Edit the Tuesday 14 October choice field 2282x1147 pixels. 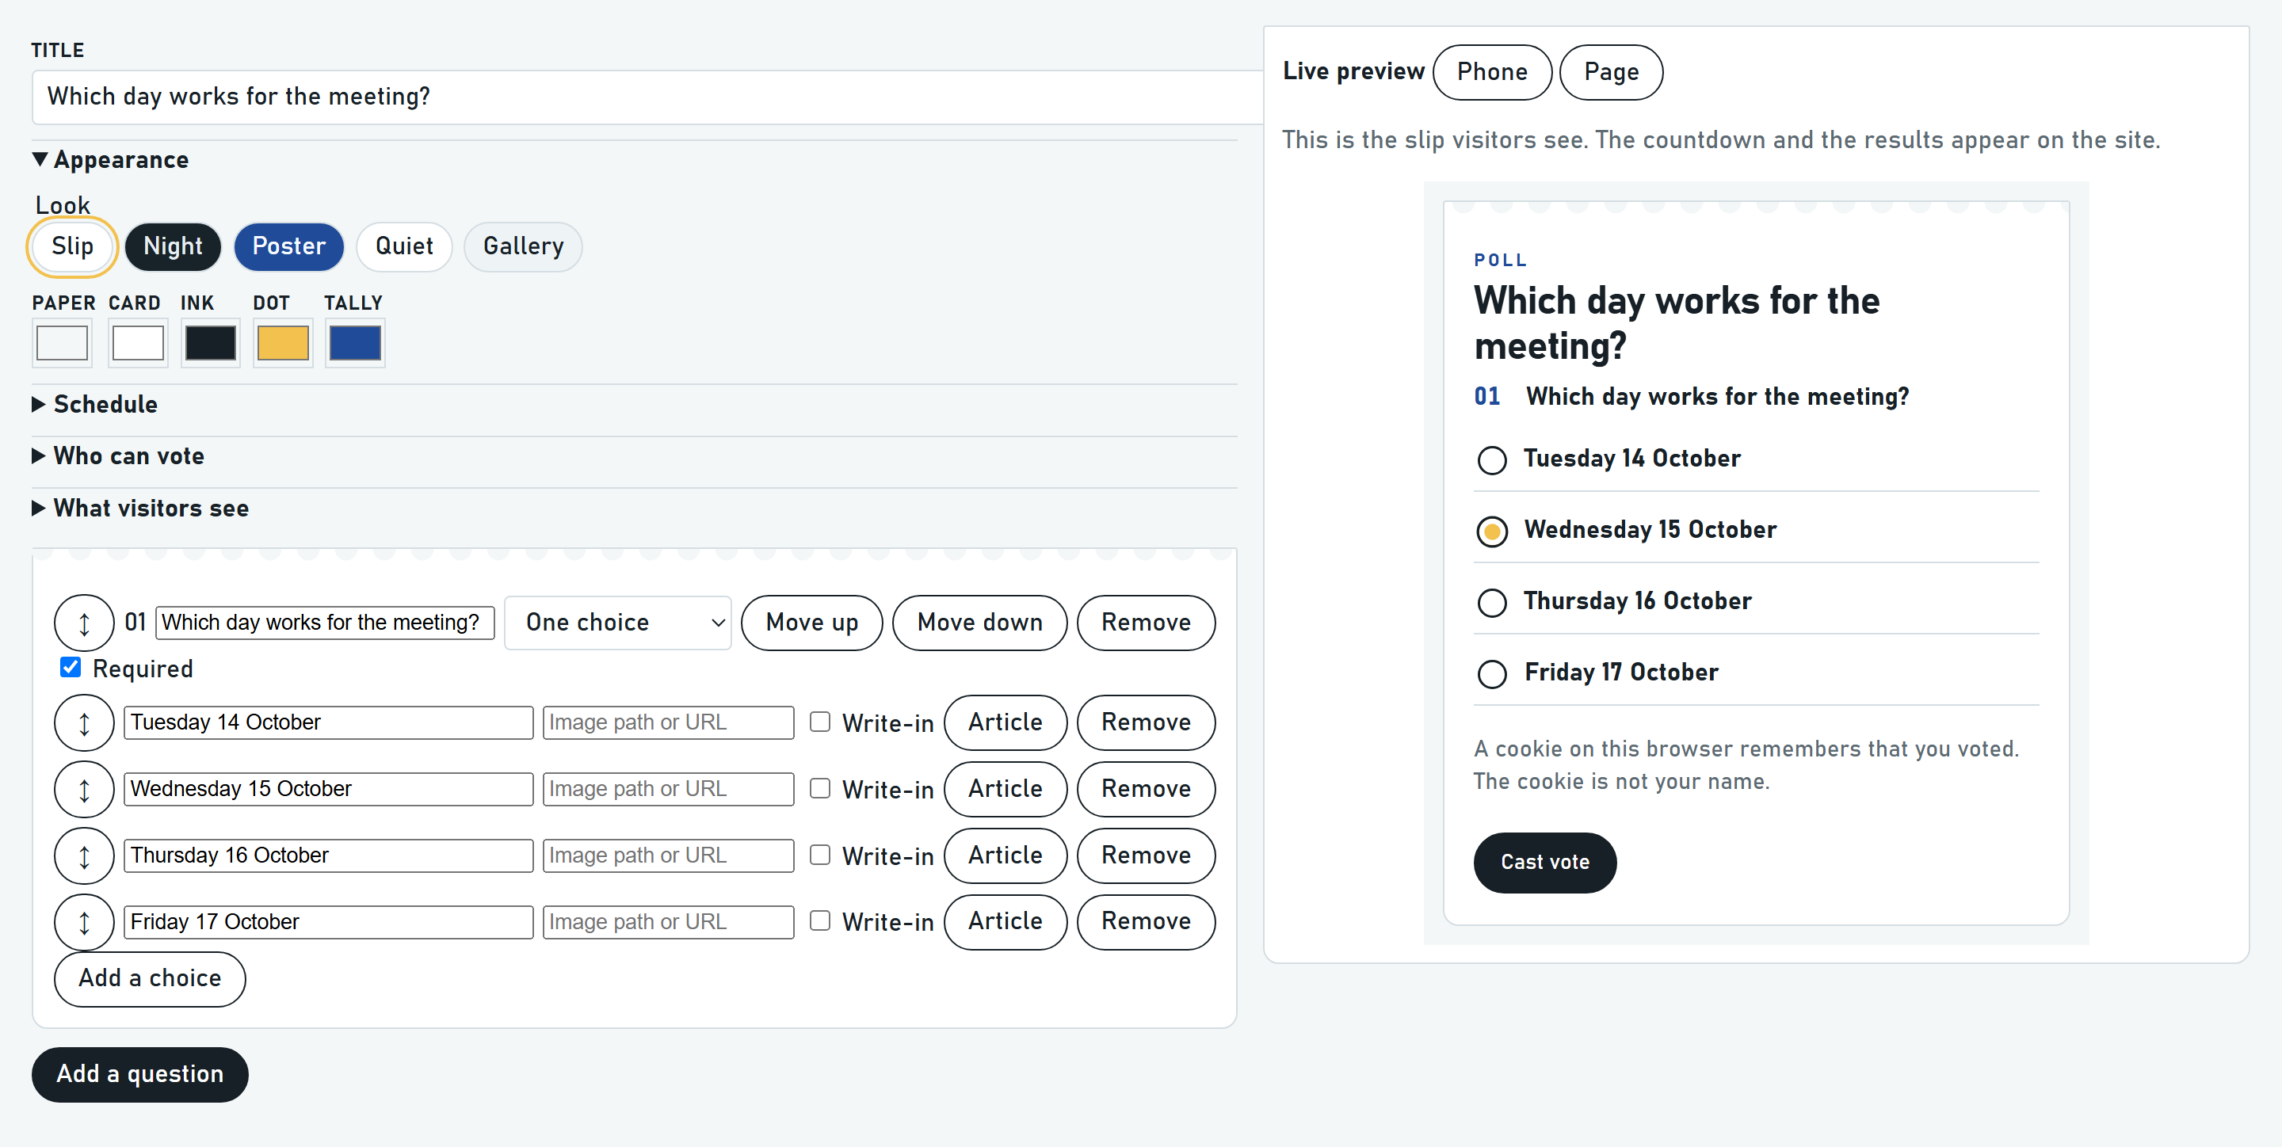(x=329, y=722)
